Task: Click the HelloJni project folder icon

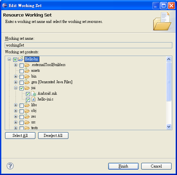Action: pyautogui.click(x=21, y=59)
